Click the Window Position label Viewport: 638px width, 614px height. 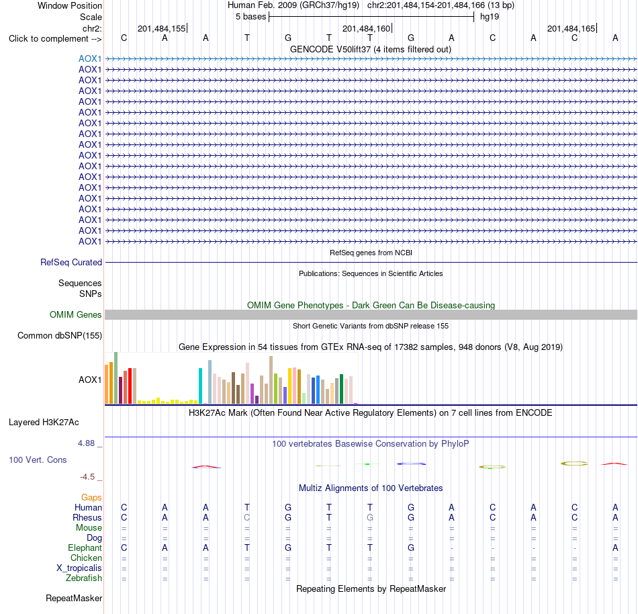pyautogui.click(x=70, y=5)
